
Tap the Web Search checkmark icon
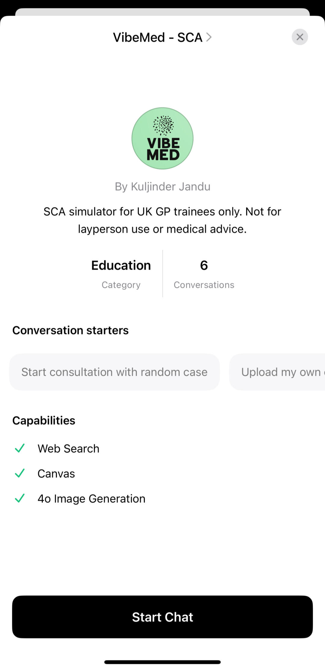[20, 448]
